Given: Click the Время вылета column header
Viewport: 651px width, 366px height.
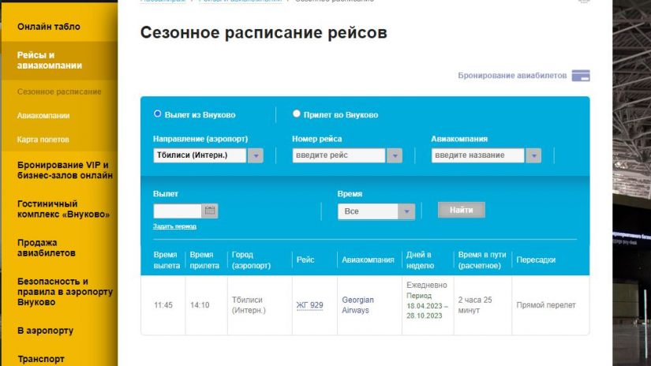Looking at the screenshot, I should pos(166,260).
